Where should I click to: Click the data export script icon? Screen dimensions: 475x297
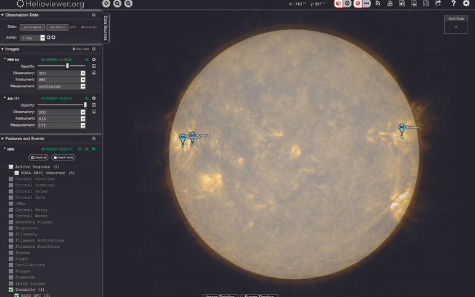pos(426,3)
